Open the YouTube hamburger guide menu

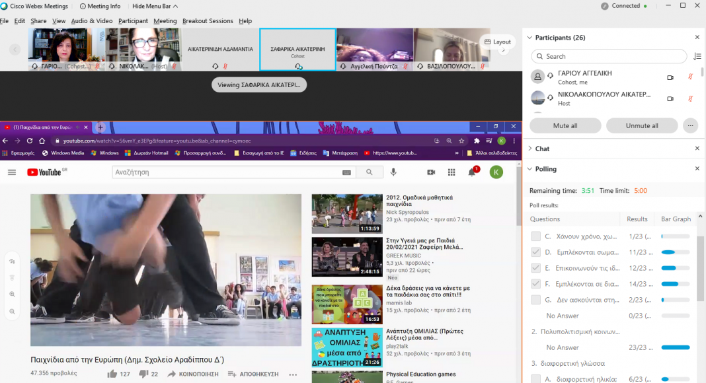12,172
